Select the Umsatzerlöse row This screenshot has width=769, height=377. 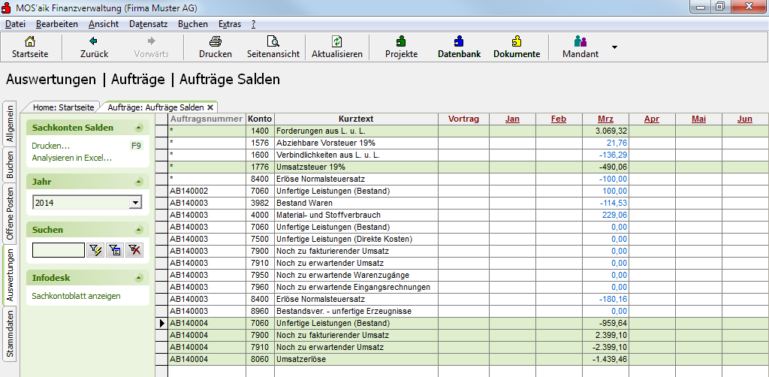462,359
